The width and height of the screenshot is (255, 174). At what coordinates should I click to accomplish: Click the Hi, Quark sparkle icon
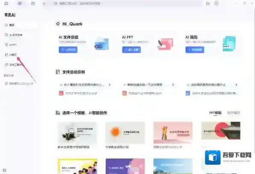pyautogui.click(x=58, y=24)
